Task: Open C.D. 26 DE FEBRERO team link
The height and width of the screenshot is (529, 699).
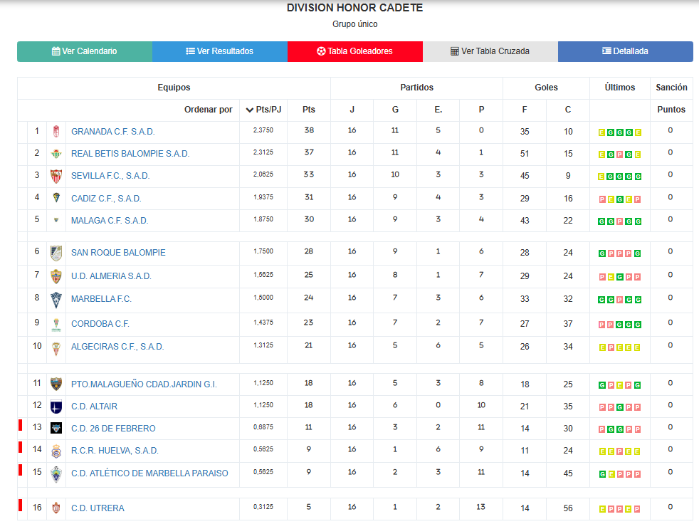Action: pos(113,429)
